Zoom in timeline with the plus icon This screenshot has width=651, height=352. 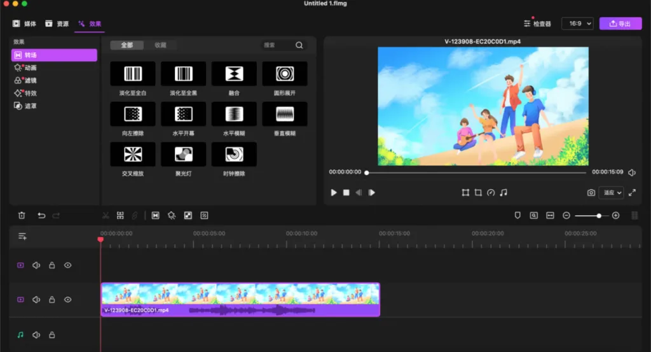coord(615,216)
